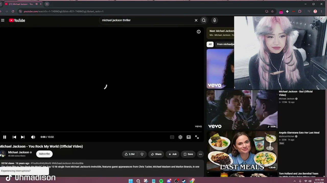327x183 pixels.
Task: Select the All filter chip
Action: (210, 44)
